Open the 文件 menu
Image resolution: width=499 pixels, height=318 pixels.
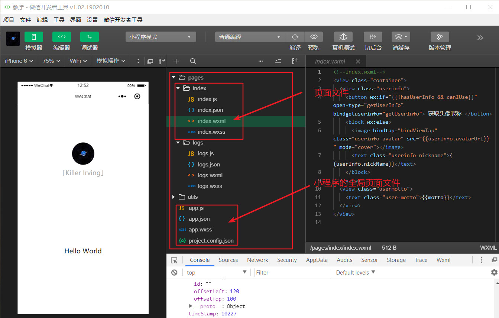point(26,20)
